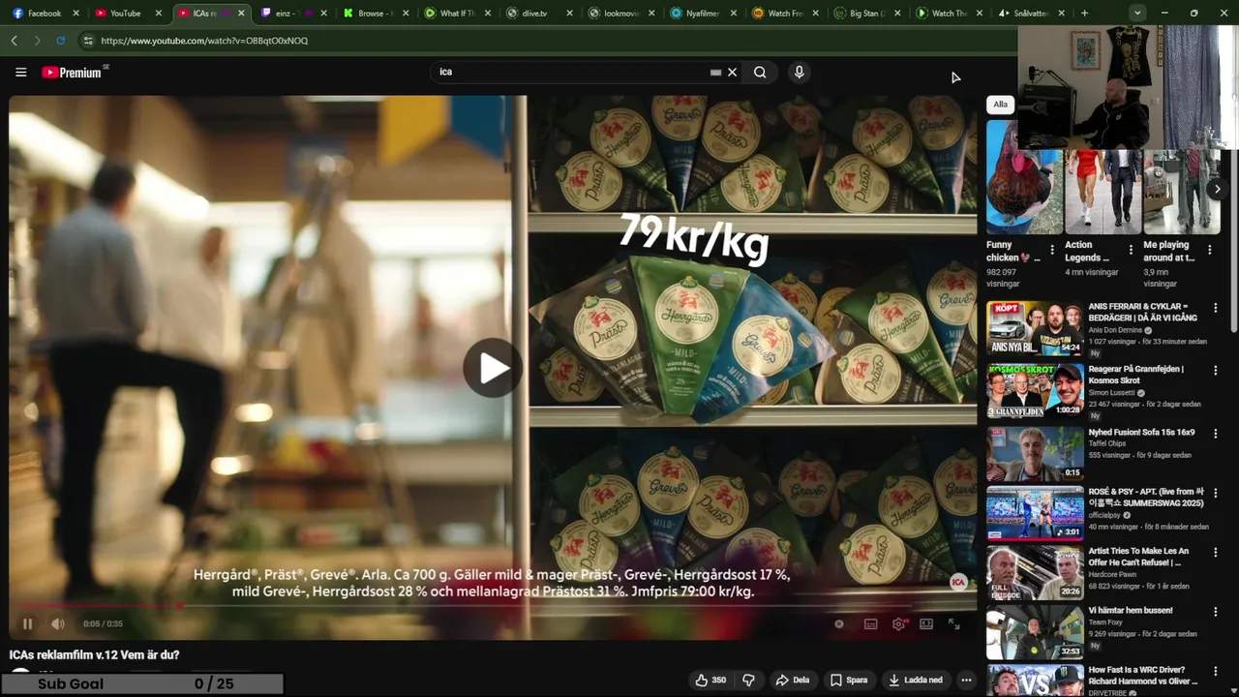1239x697 pixels.
Task: View site information icon in address bar
Action: point(87,41)
